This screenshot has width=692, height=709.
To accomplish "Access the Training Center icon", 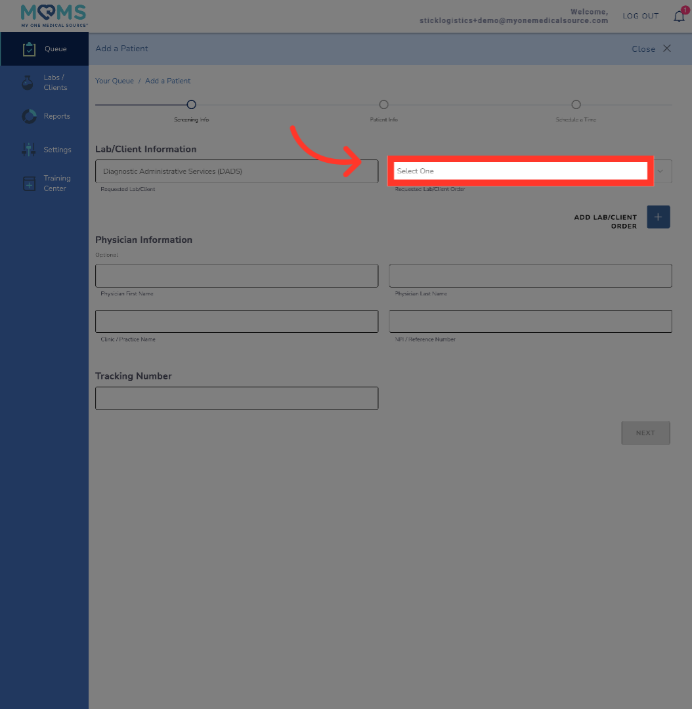I will point(29,183).
